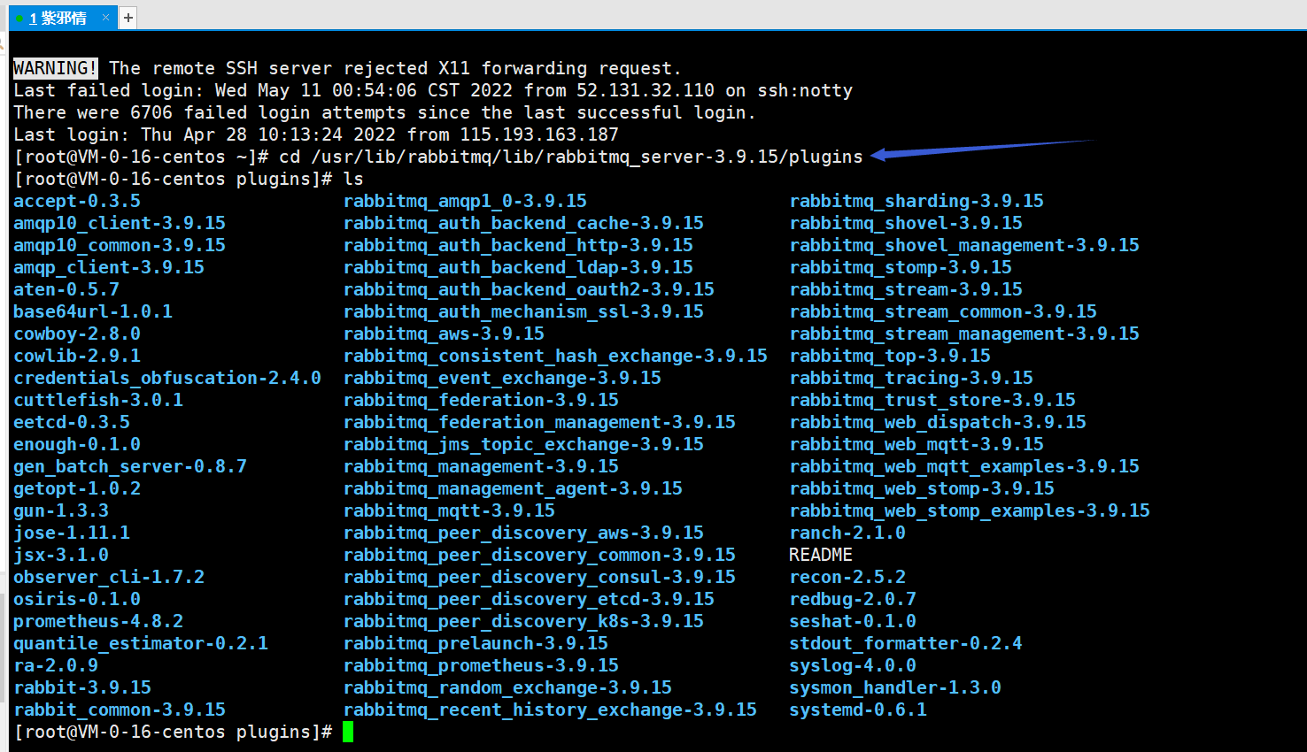
Task: Select cowboy-2.8.0 entry
Action: tap(77, 334)
